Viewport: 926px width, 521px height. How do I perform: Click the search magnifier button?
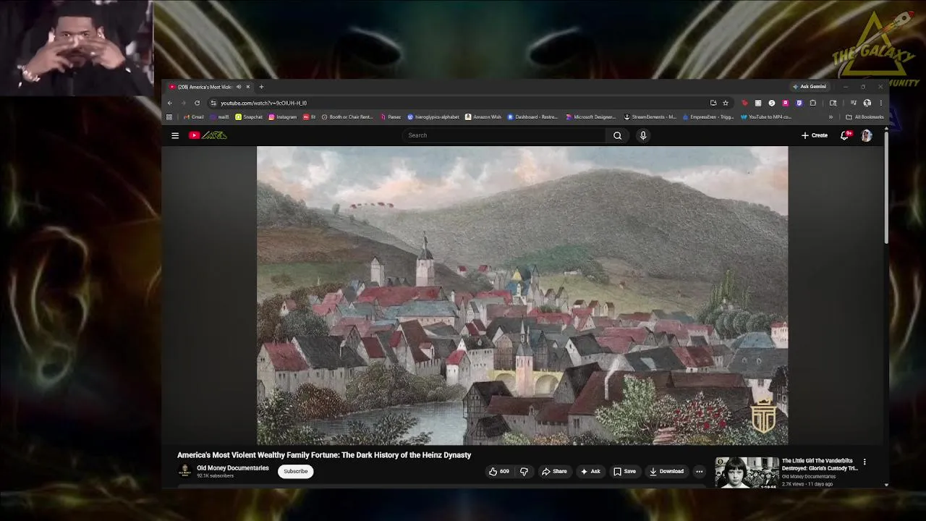tap(617, 135)
